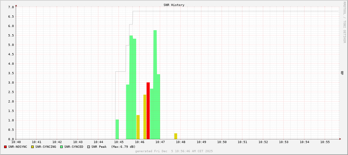Click the RRDTOOL / TOBI OETIKER watermark

344,22
